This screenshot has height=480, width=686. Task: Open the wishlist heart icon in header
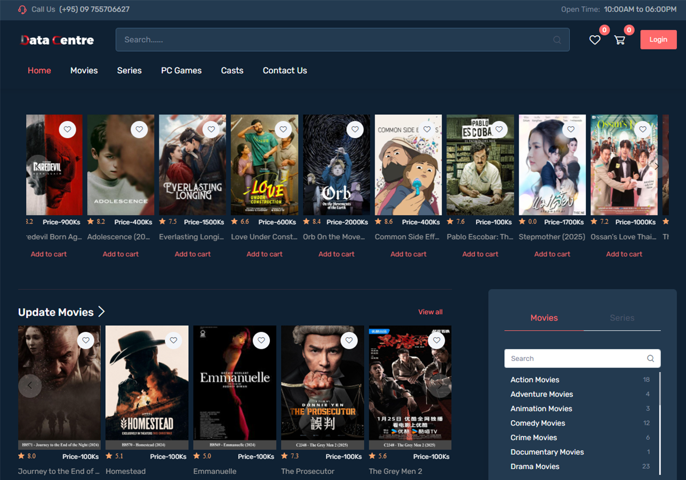click(x=595, y=40)
